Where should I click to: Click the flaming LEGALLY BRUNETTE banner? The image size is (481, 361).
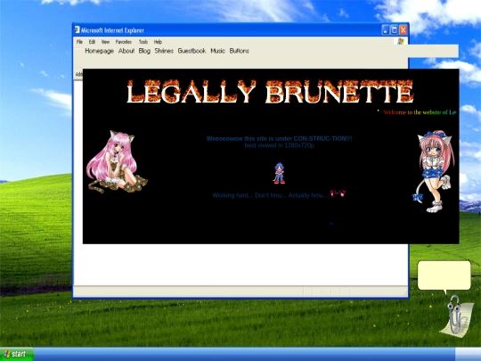pyautogui.click(x=270, y=92)
